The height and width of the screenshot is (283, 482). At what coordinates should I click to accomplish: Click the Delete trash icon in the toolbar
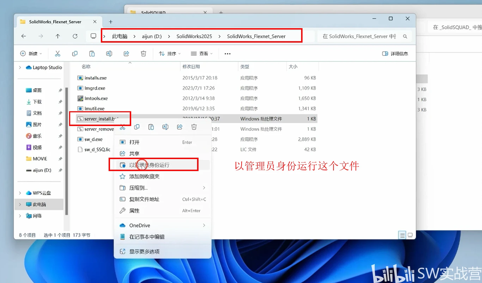(x=144, y=54)
